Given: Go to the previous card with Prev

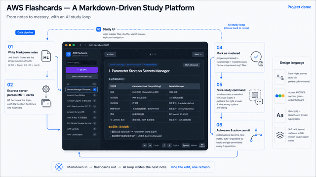Looking at the screenshot, I should 110,55.
